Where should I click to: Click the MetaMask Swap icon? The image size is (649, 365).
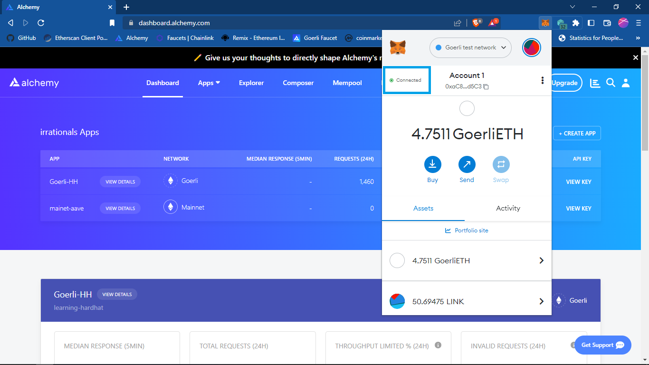pyautogui.click(x=501, y=164)
